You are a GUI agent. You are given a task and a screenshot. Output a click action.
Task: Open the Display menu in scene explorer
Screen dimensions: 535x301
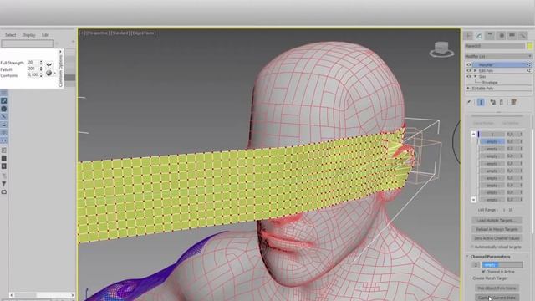pyautogui.click(x=28, y=35)
